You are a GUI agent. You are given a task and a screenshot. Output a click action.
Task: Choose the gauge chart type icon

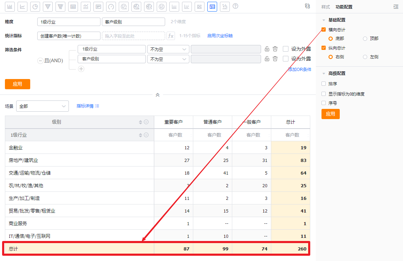(111, 6)
